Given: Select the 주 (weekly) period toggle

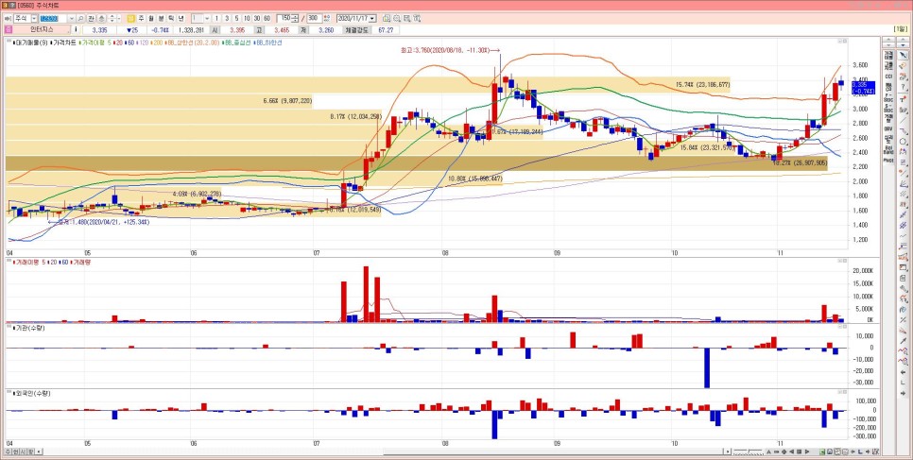Looking at the screenshot, I should (x=141, y=18).
